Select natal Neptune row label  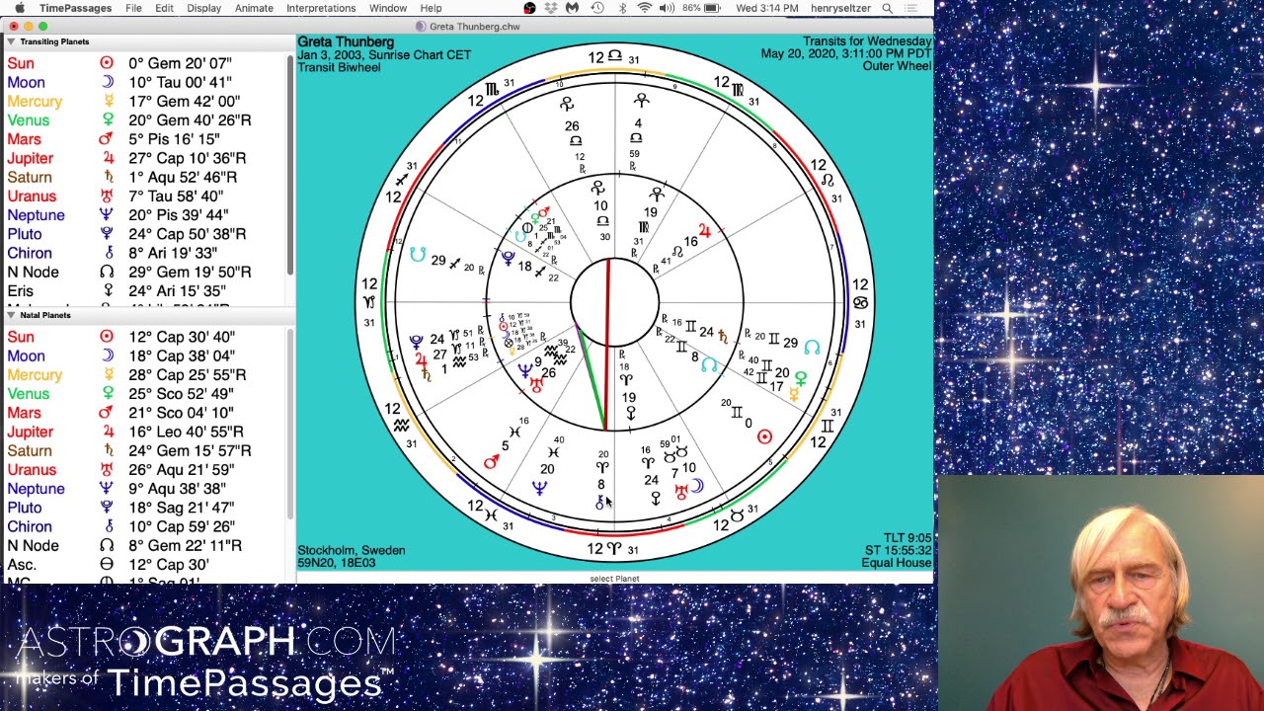pos(36,489)
